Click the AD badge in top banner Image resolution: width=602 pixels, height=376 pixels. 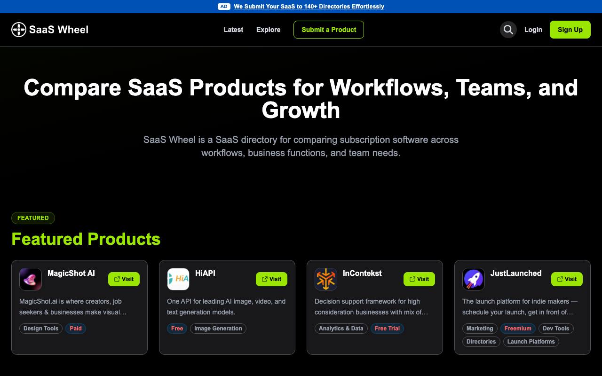tap(224, 7)
